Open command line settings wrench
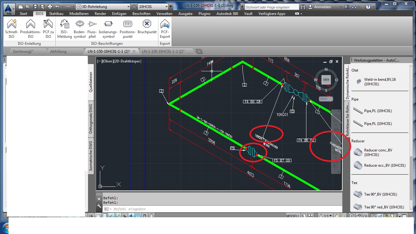Viewport: 416px width, 234px height. pos(99,206)
